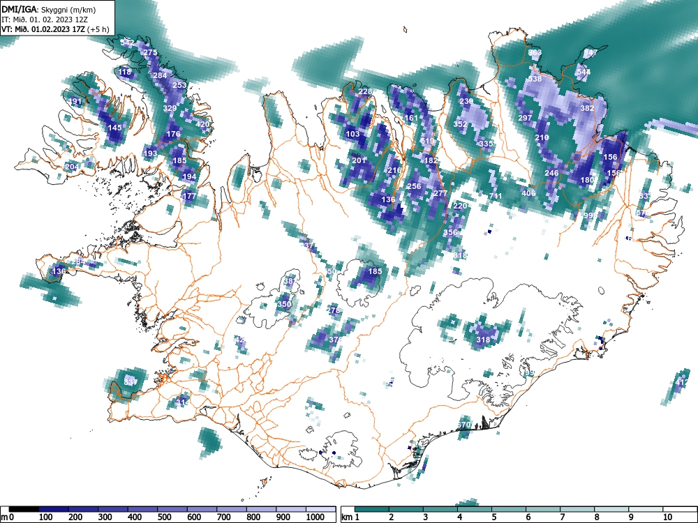Click the visibility value 180
This screenshot has height=523, width=698.
587,180
